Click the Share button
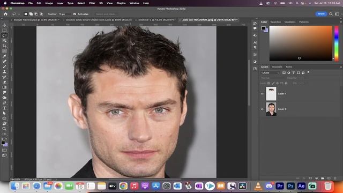Image resolution: width=343 pixels, height=193 pixels. [321, 14]
